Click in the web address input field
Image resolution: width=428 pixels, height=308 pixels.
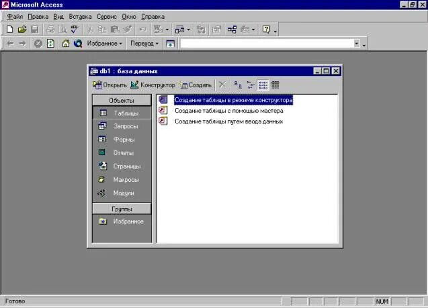267,44
